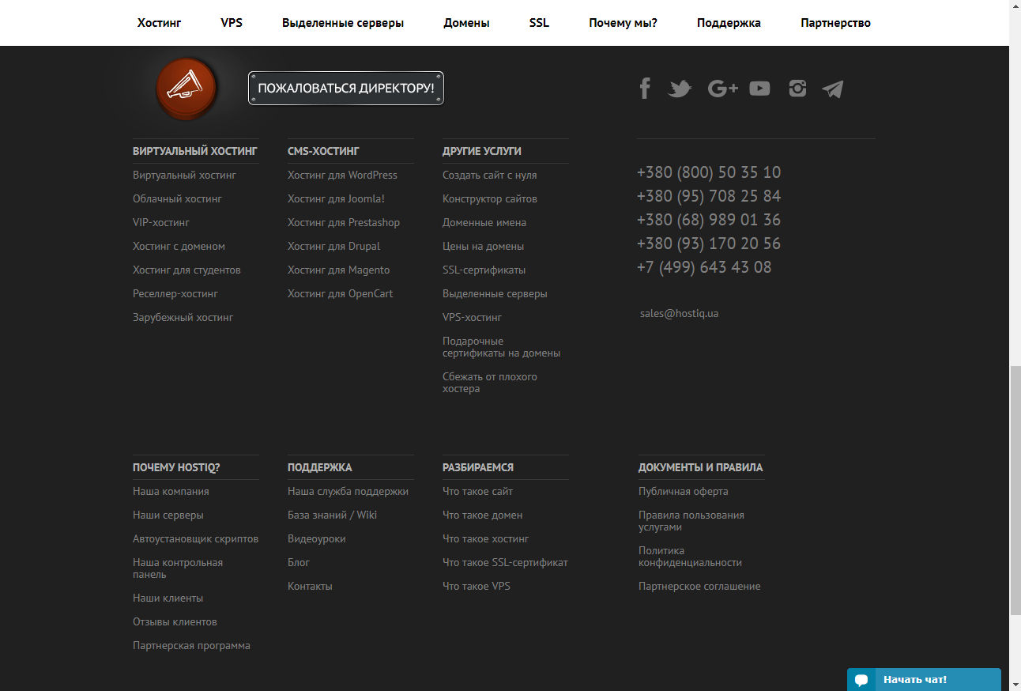Open the YouTube icon

759,89
